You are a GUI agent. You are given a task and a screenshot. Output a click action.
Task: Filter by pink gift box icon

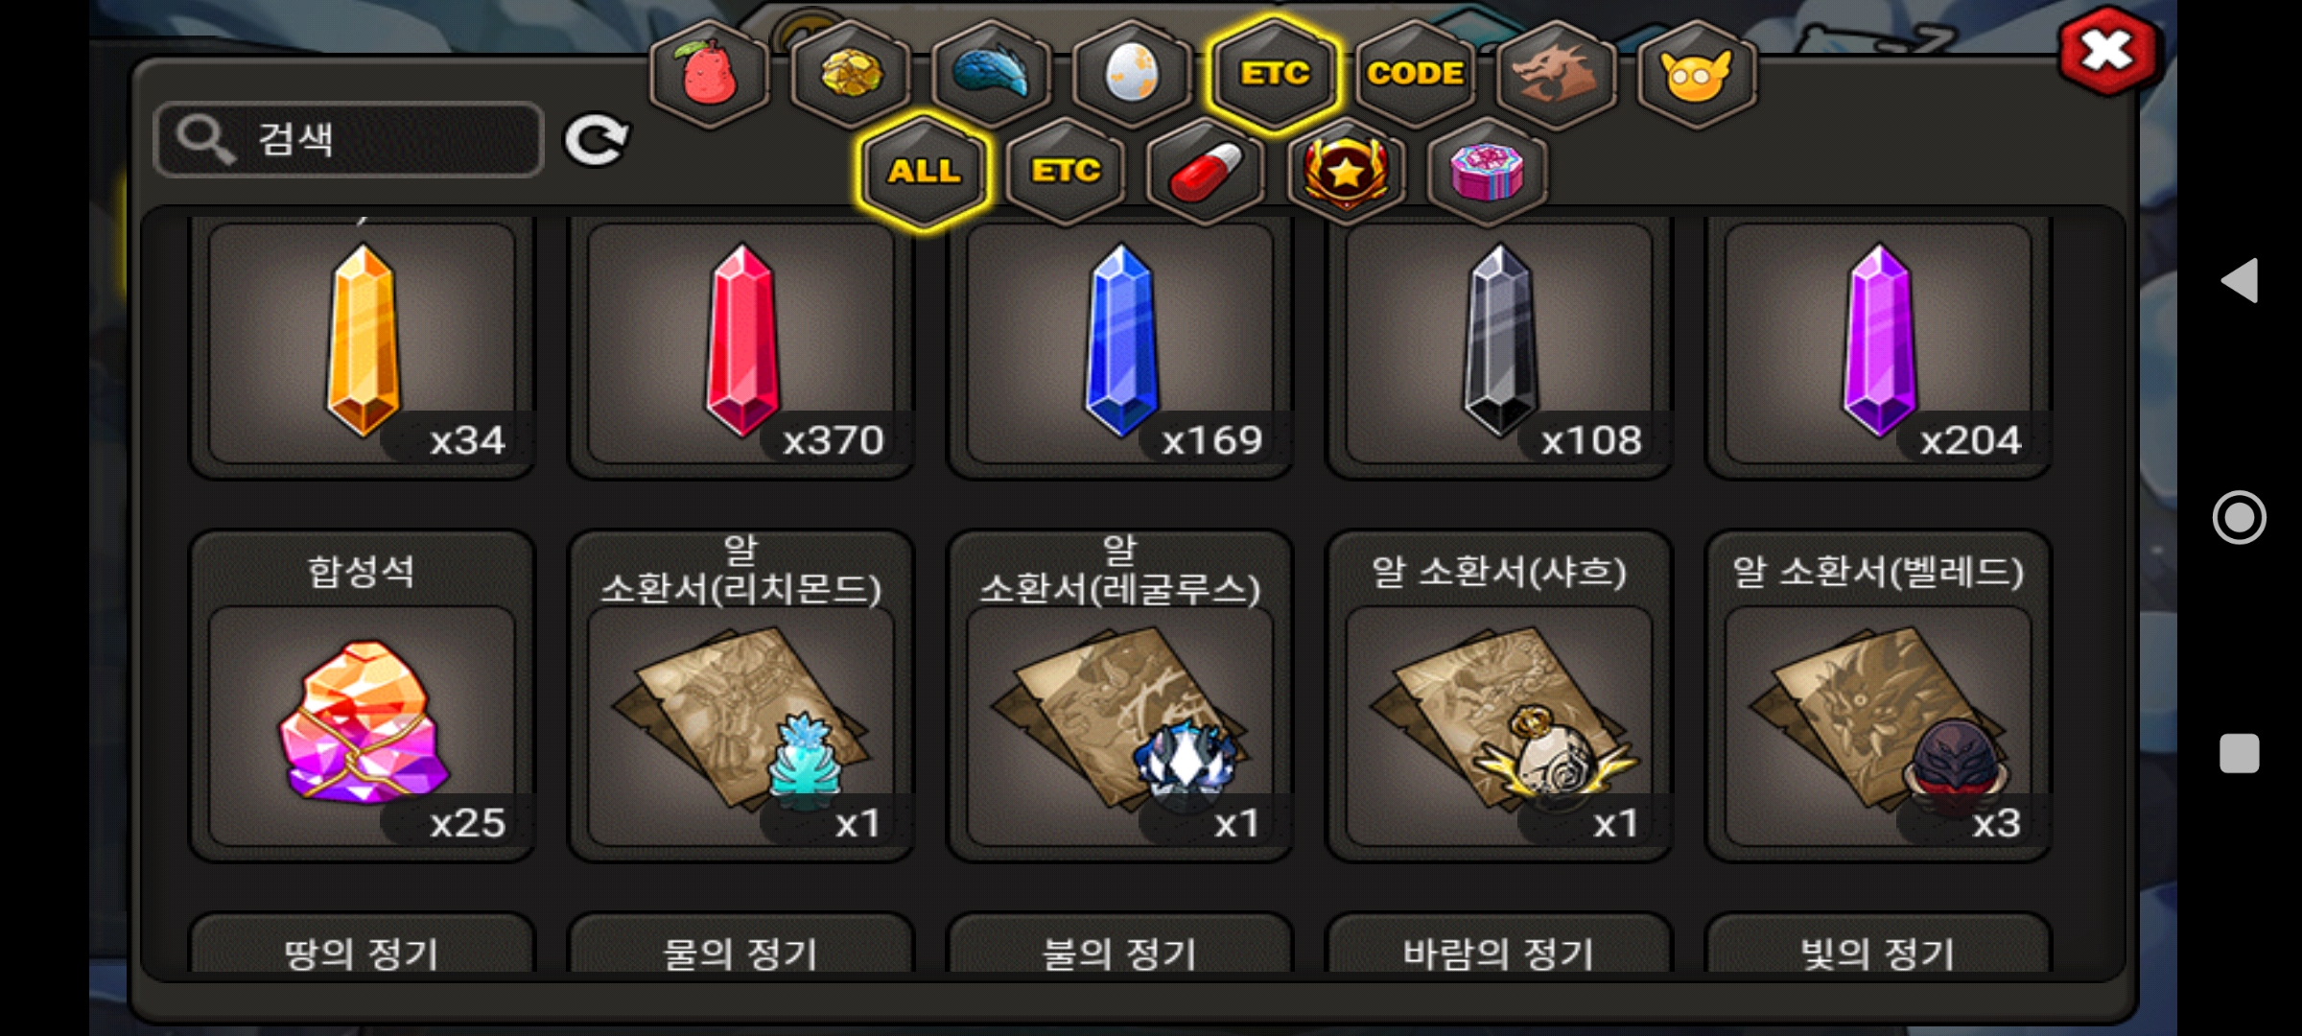[1487, 171]
